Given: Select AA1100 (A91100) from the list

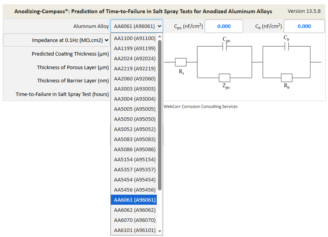Looking at the screenshot, I should tap(134, 38).
